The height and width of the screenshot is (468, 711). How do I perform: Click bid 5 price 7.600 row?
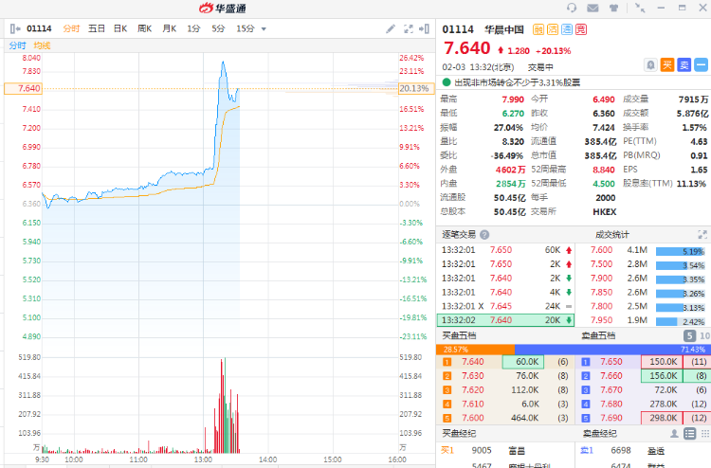pyautogui.click(x=505, y=418)
